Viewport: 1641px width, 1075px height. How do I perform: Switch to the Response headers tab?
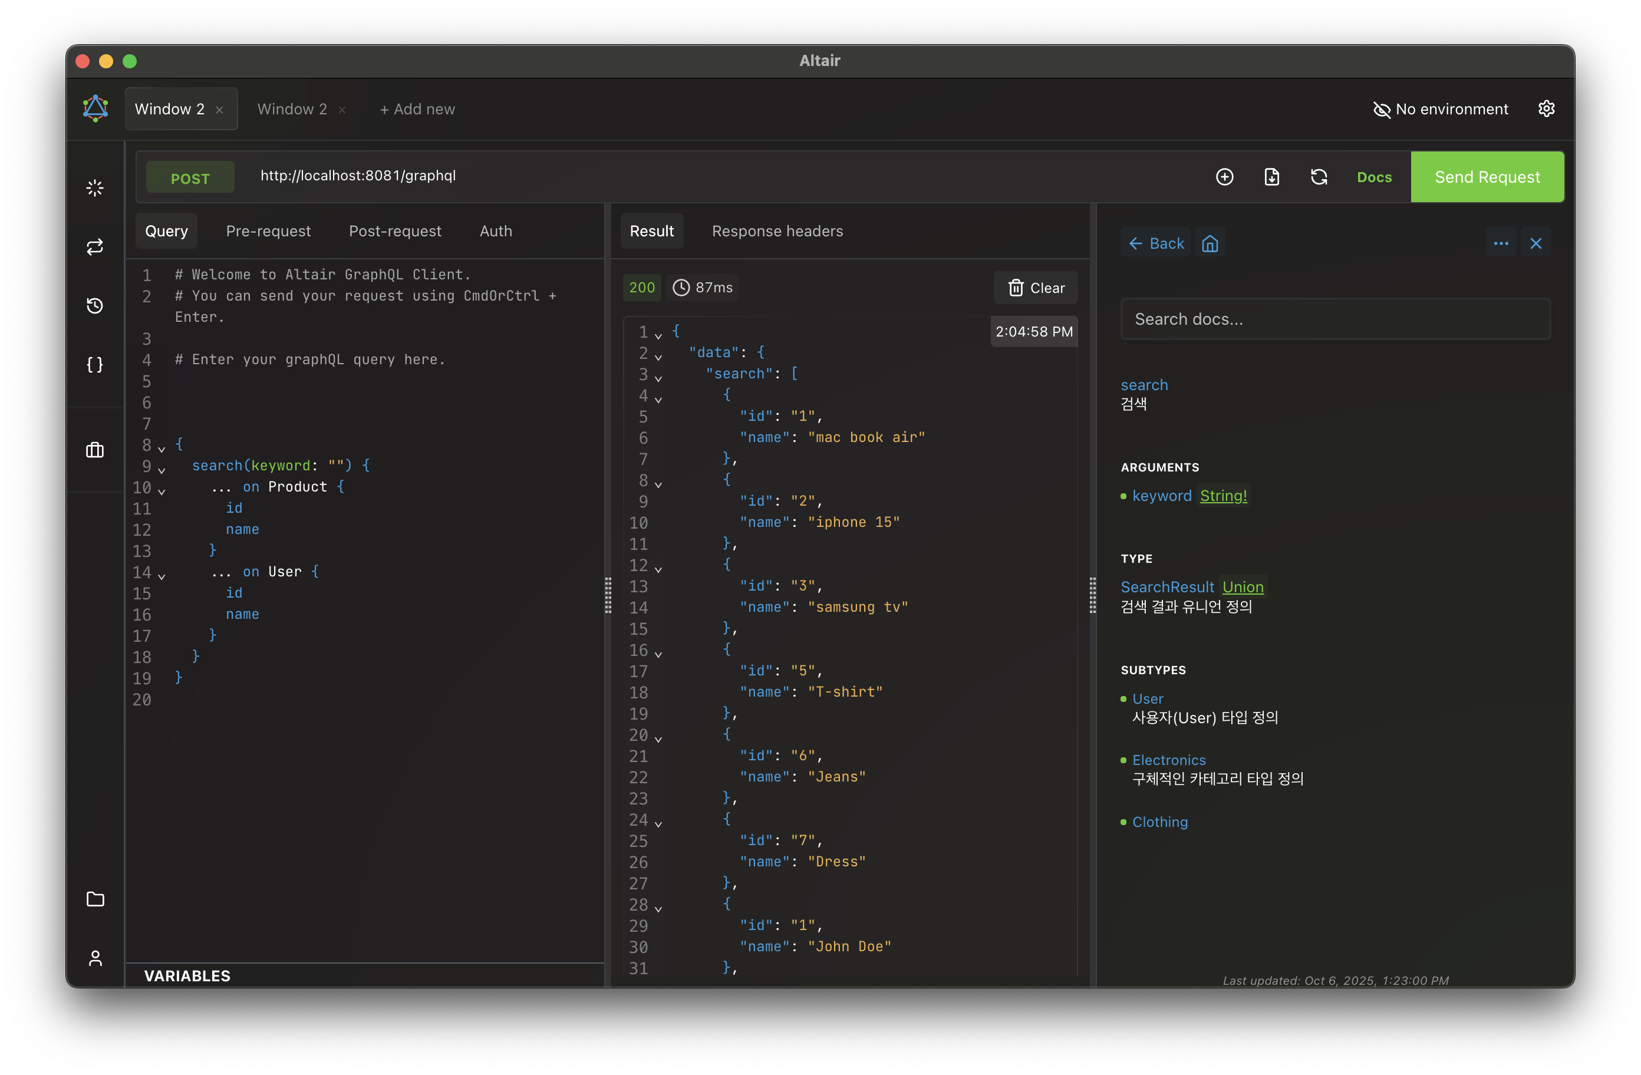tap(777, 231)
